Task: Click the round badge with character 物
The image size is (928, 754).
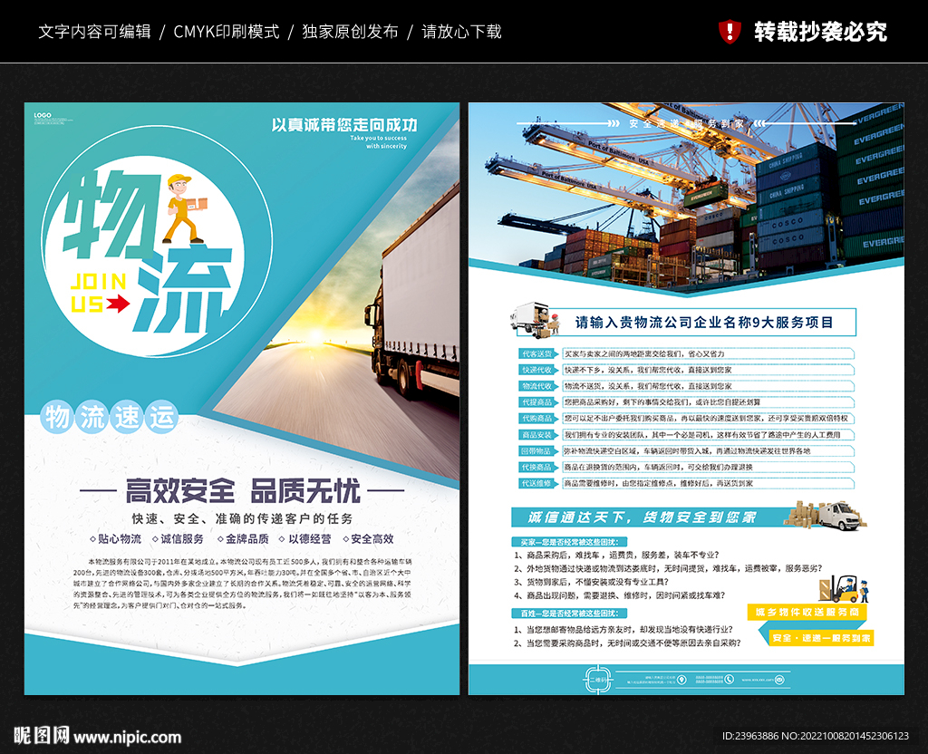Action: pos(57,417)
